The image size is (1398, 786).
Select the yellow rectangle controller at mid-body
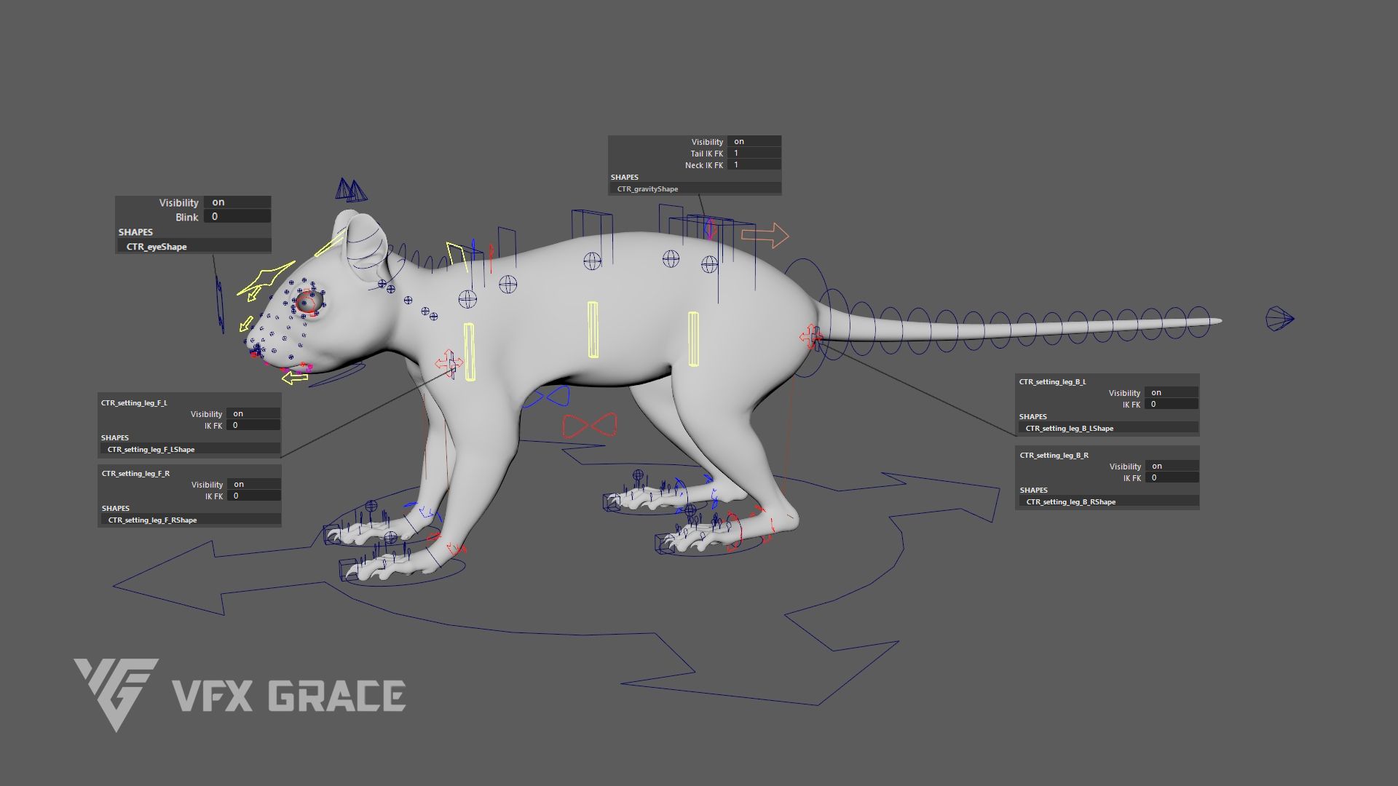(593, 330)
